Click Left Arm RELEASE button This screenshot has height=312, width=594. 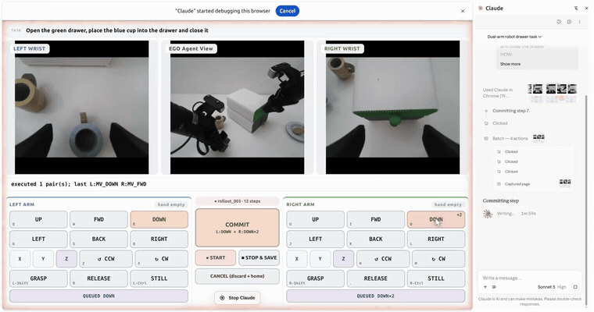pyautogui.click(x=98, y=278)
